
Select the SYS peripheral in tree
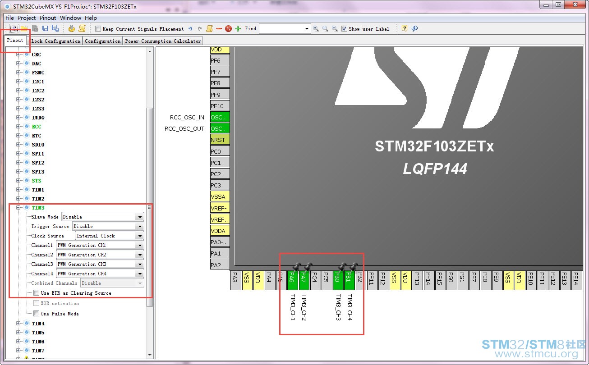tap(37, 181)
